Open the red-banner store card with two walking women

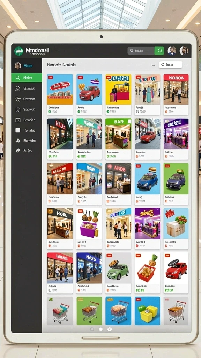pos(60,184)
